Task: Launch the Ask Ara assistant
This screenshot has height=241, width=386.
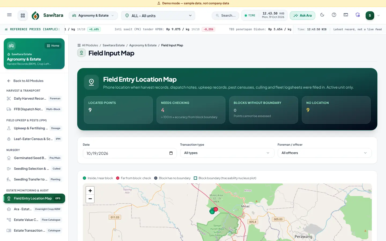Action: point(302,16)
